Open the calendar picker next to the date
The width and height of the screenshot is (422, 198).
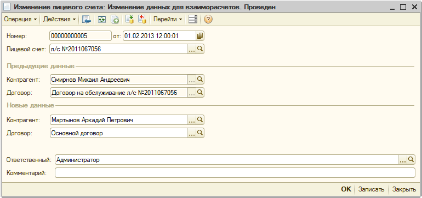(199, 36)
